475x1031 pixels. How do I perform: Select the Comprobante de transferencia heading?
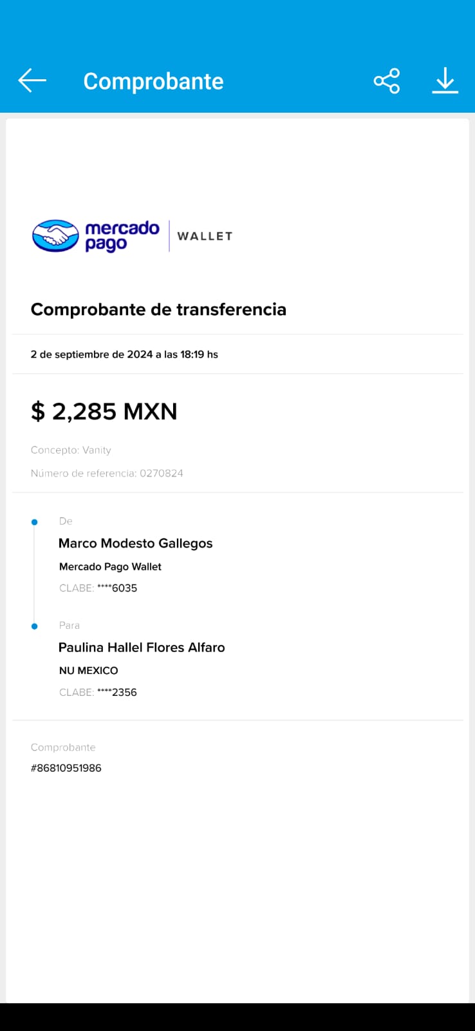(x=158, y=309)
